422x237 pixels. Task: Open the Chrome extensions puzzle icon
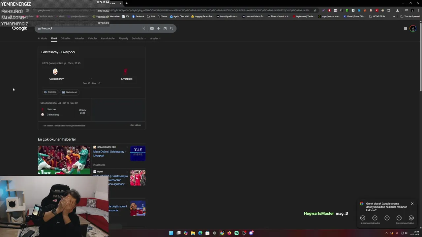click(389, 11)
